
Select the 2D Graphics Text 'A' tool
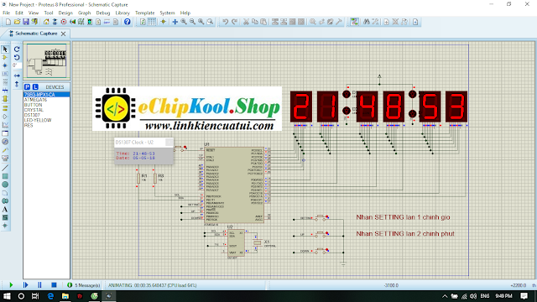click(5, 209)
